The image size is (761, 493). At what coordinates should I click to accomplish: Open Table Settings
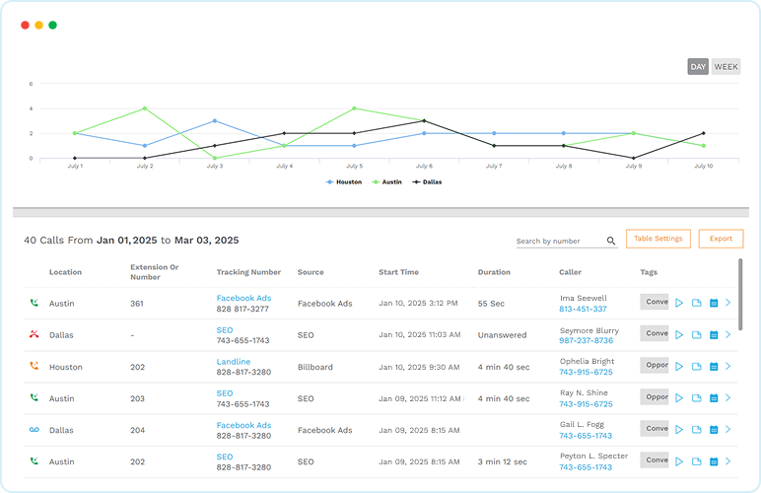tap(658, 239)
